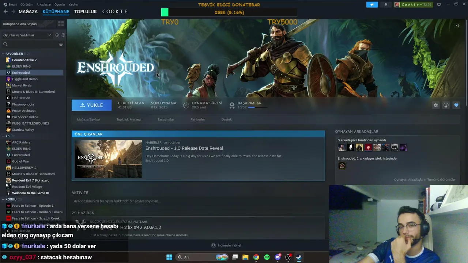Select PUBG: BATTLEGROUNDS in the library
Viewport: 468px width, 263px height.
30,123
